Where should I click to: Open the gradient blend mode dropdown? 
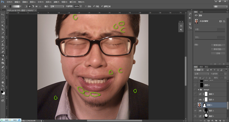(x=57, y=6)
